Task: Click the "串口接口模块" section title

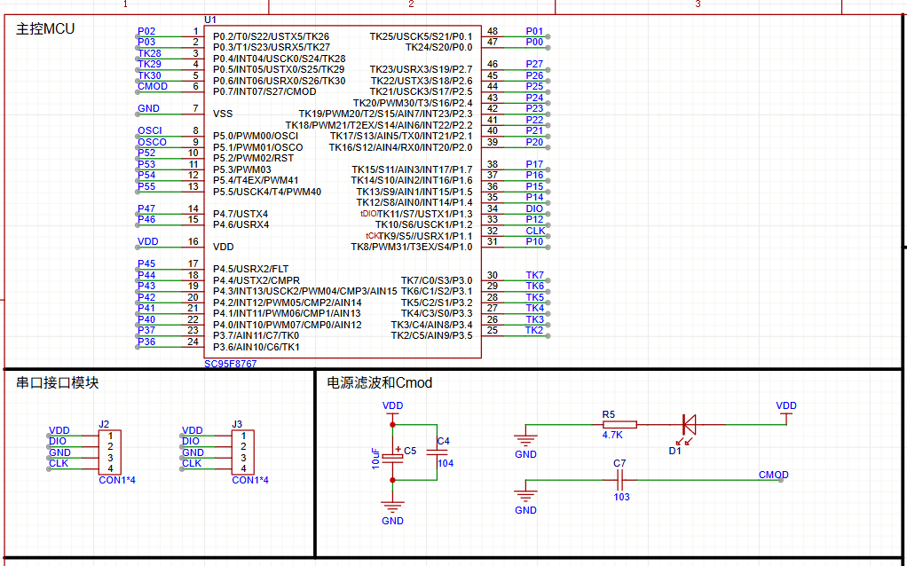Action: point(57,382)
